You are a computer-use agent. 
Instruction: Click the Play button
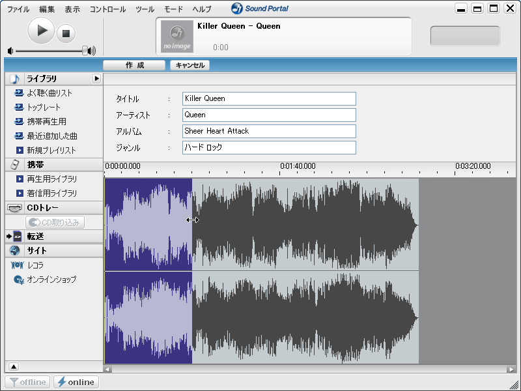pyautogui.click(x=41, y=31)
